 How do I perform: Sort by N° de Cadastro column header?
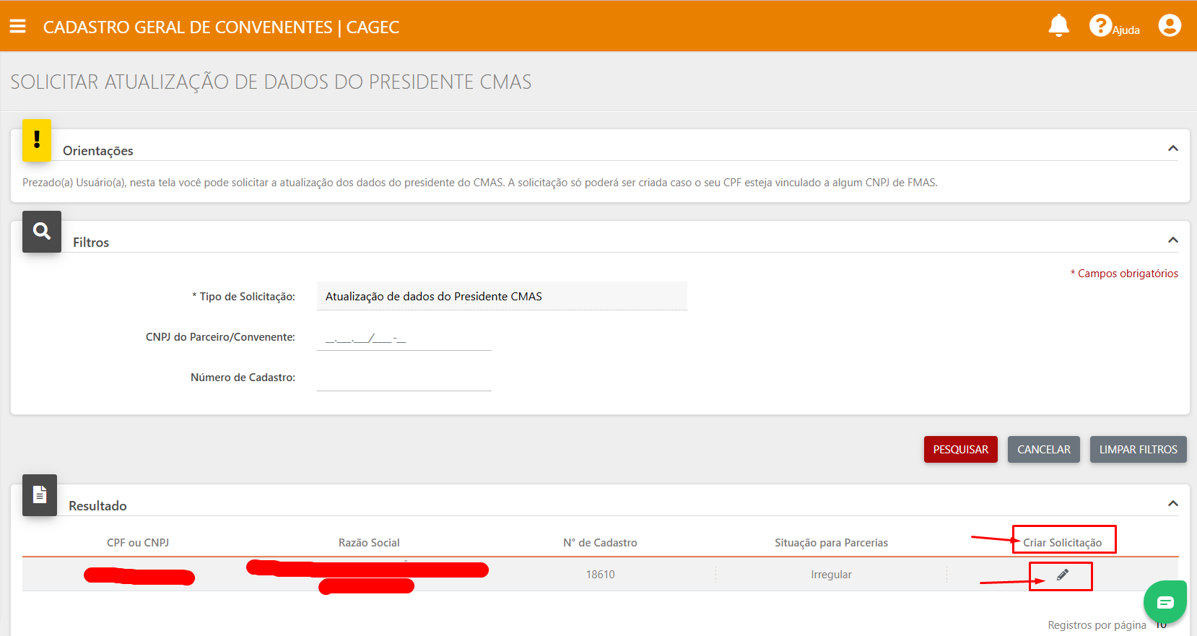coord(600,543)
